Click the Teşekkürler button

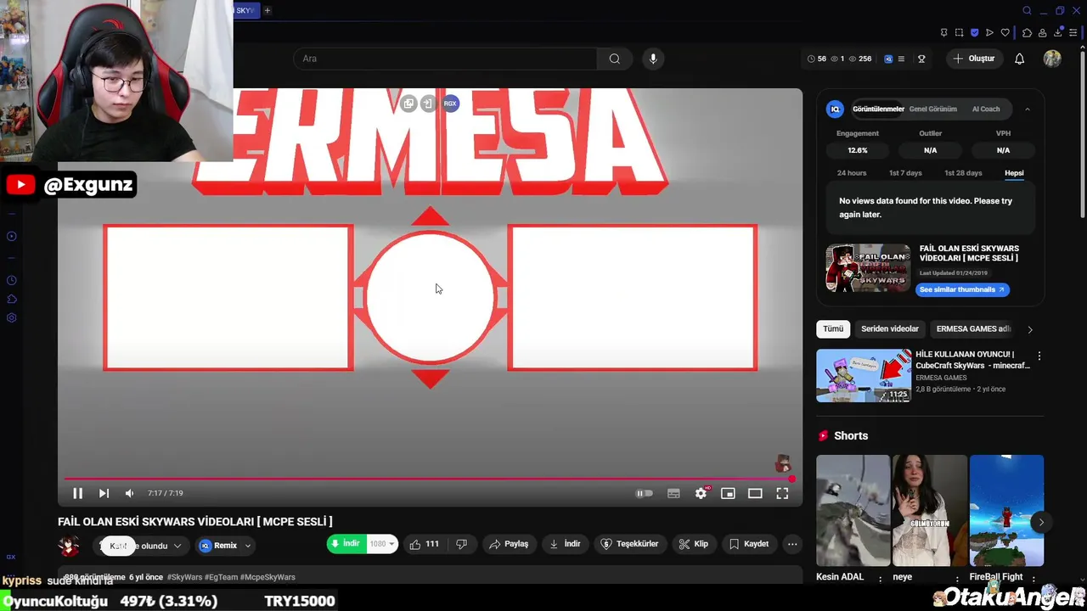pyautogui.click(x=630, y=544)
